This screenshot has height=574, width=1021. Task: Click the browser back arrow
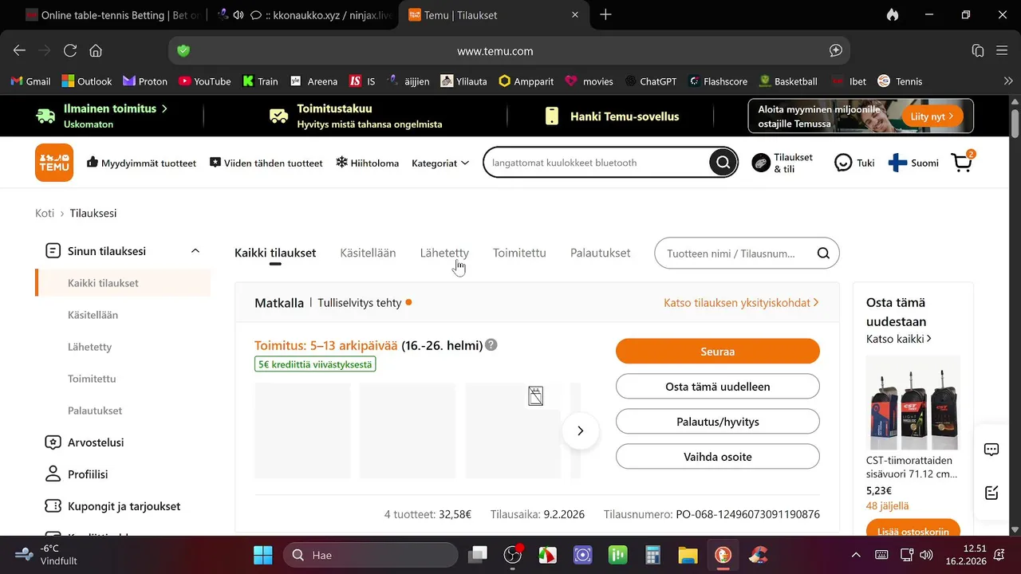20,50
